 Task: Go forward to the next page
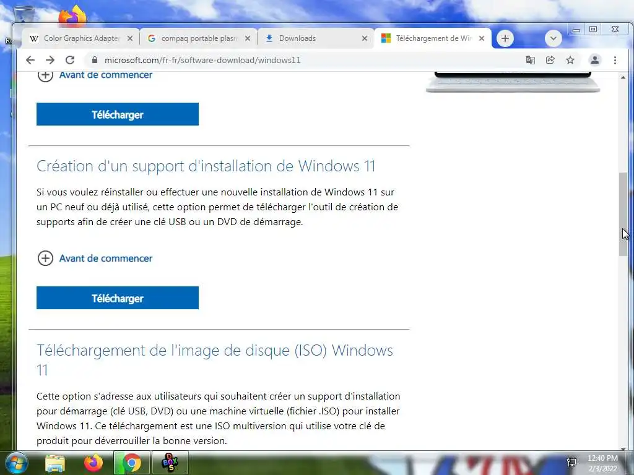[x=50, y=60]
